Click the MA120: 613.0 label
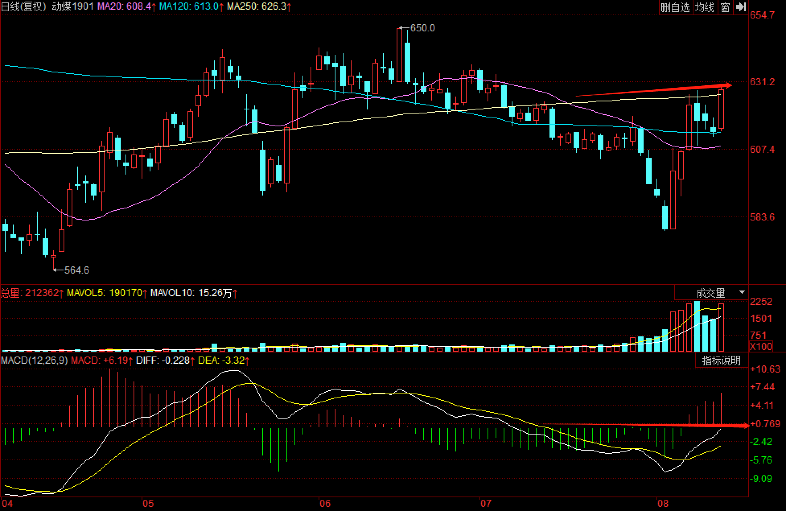Viewport: 786px width, 511px height. pos(191,6)
